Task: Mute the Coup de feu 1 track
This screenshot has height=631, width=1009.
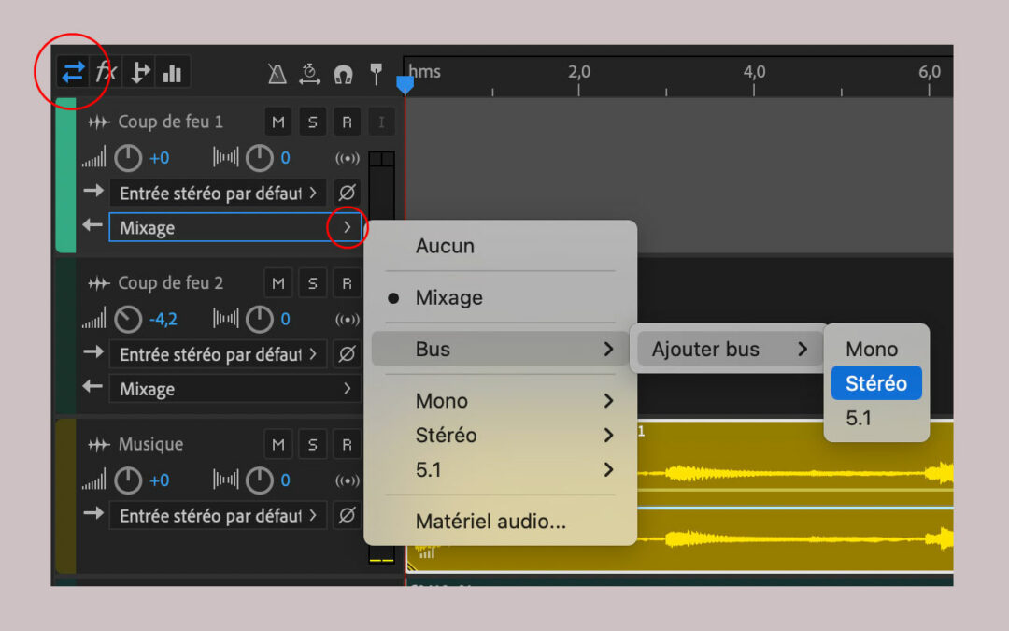Action: pyautogui.click(x=277, y=122)
